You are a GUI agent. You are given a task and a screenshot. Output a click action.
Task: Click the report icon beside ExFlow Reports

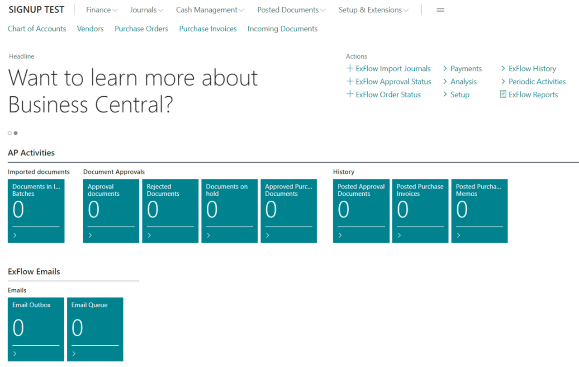pos(503,94)
